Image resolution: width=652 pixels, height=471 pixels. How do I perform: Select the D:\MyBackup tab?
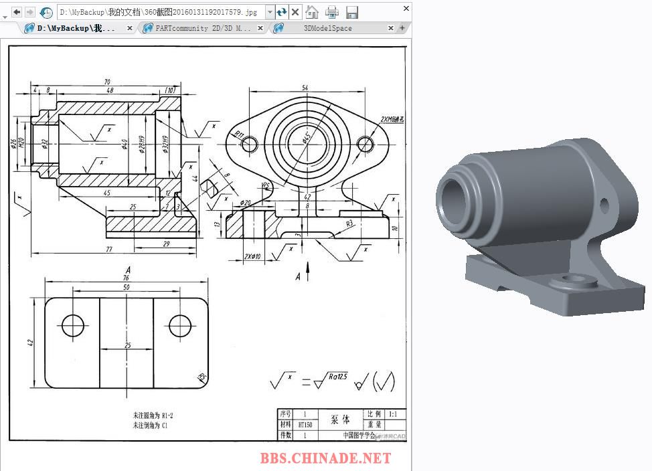click(75, 28)
